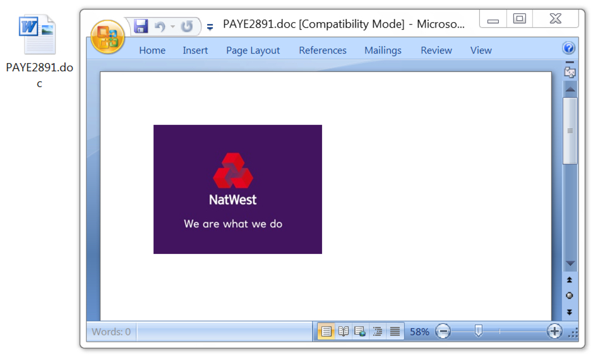
Task: Open the Mailings tab
Action: click(x=383, y=50)
